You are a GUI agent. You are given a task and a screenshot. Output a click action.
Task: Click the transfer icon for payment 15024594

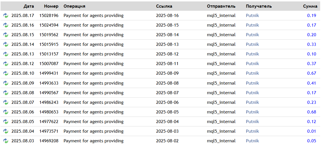tap(6, 25)
